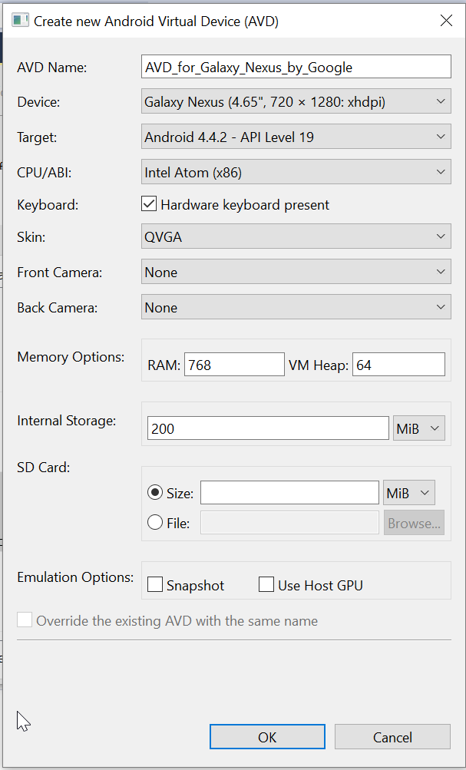Open the Device dropdown list
Screen dimensions: 466x770
point(296,101)
